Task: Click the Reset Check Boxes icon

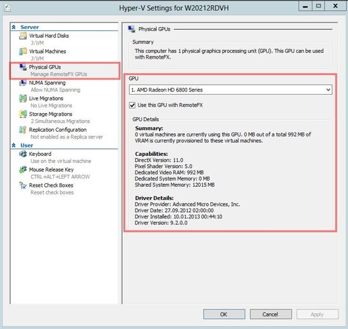Action: pyautogui.click(x=23, y=186)
